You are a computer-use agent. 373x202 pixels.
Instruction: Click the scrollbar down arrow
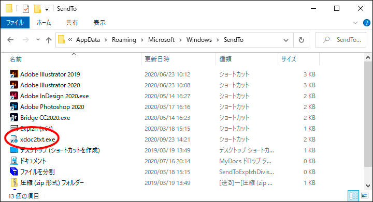(368, 185)
